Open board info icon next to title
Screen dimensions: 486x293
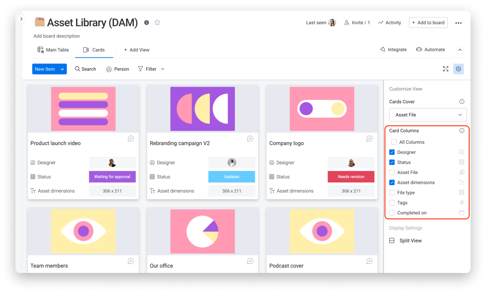(147, 23)
